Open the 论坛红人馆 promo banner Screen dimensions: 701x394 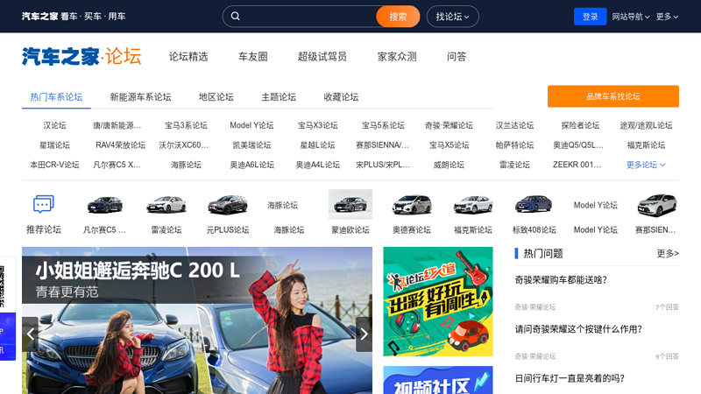(x=437, y=301)
